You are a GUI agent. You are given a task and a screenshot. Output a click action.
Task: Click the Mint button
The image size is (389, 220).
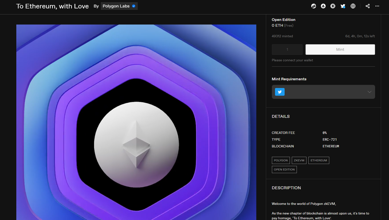pyautogui.click(x=340, y=49)
